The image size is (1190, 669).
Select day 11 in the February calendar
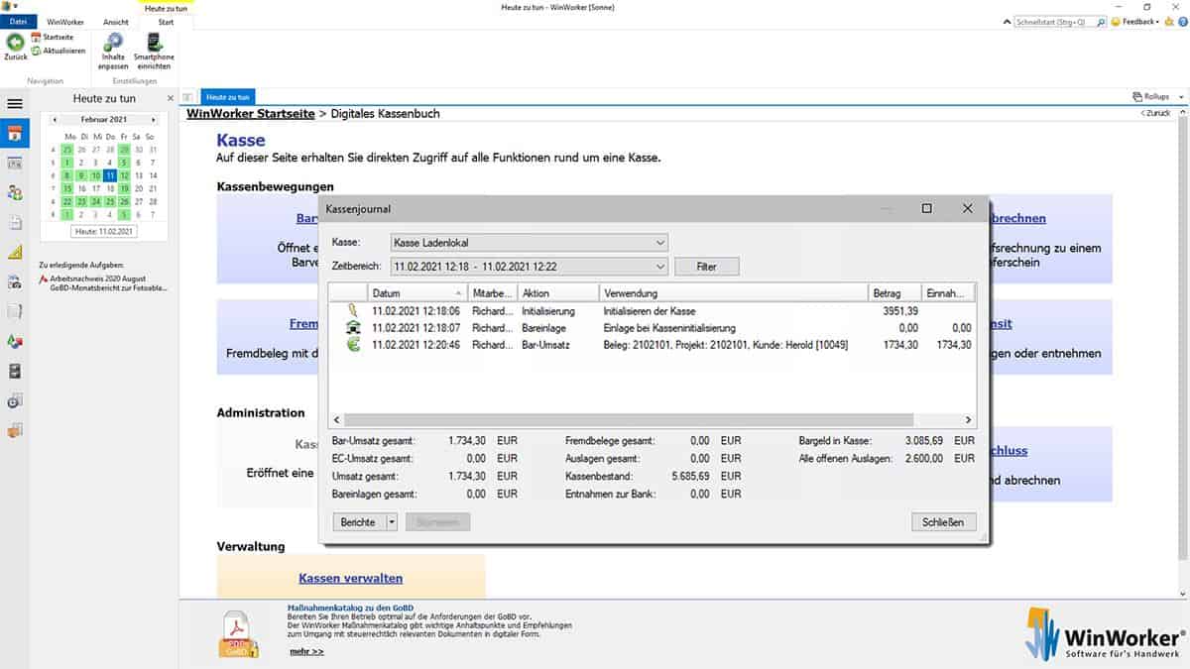[110, 175]
